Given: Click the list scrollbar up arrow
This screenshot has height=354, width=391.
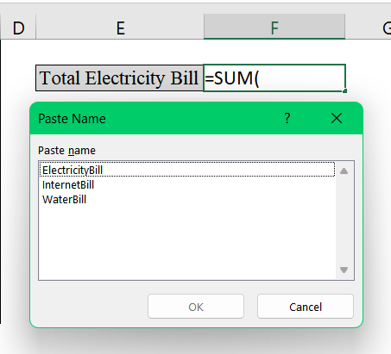Looking at the screenshot, I should tap(344, 171).
